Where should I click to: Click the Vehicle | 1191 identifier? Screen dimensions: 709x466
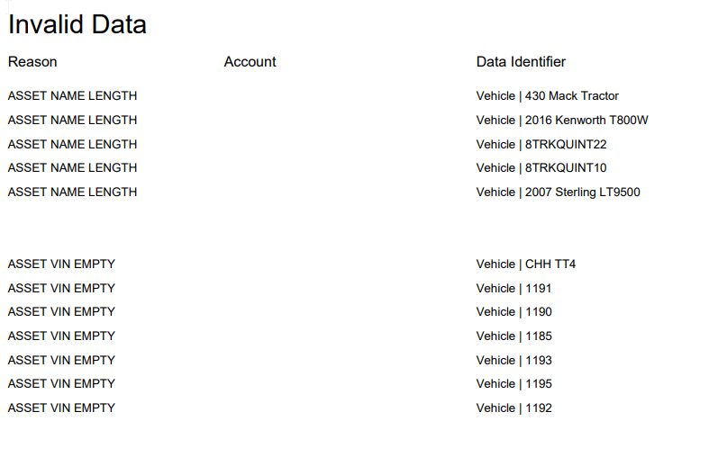click(x=514, y=289)
